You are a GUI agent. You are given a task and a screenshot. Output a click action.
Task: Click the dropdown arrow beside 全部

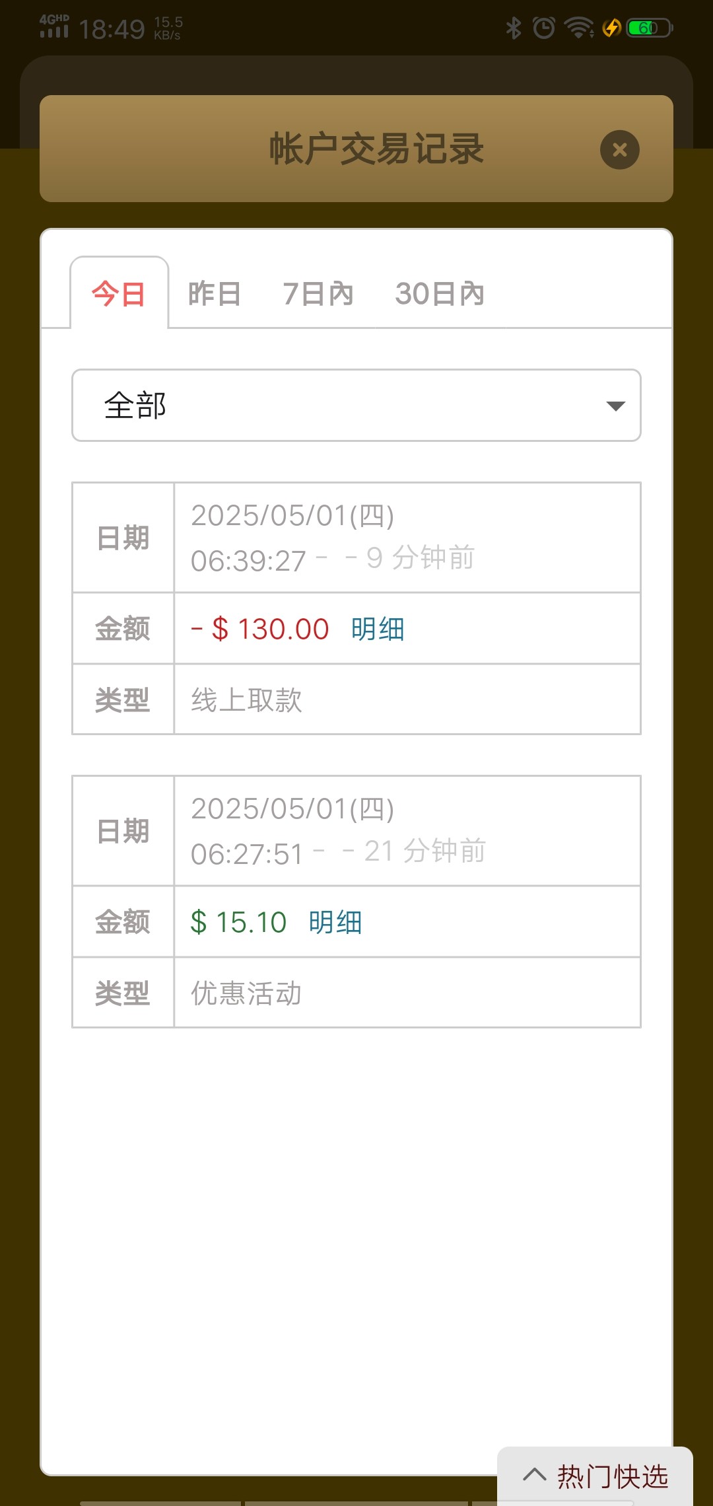pyautogui.click(x=615, y=406)
